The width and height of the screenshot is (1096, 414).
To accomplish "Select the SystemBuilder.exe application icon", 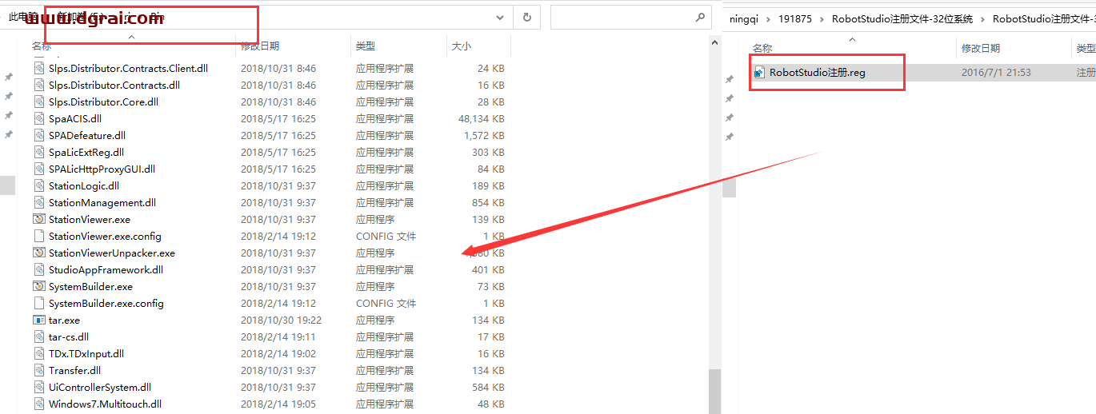I will point(39,287).
